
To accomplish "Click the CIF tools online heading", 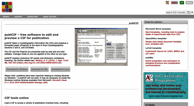I will 16,98.
